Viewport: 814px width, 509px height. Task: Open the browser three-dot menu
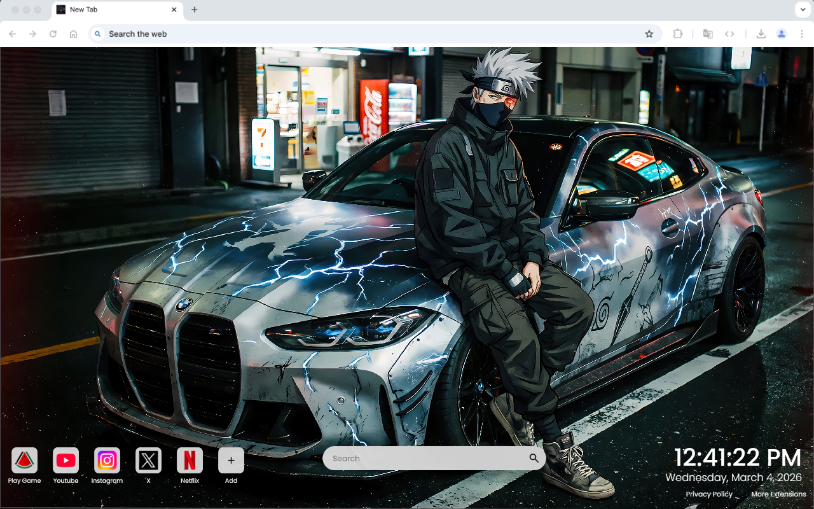click(x=802, y=34)
